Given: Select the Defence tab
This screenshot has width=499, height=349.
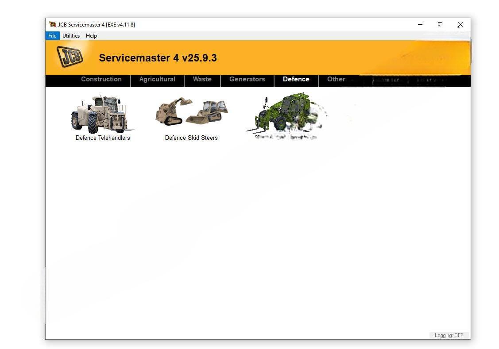Looking at the screenshot, I should [296, 80].
